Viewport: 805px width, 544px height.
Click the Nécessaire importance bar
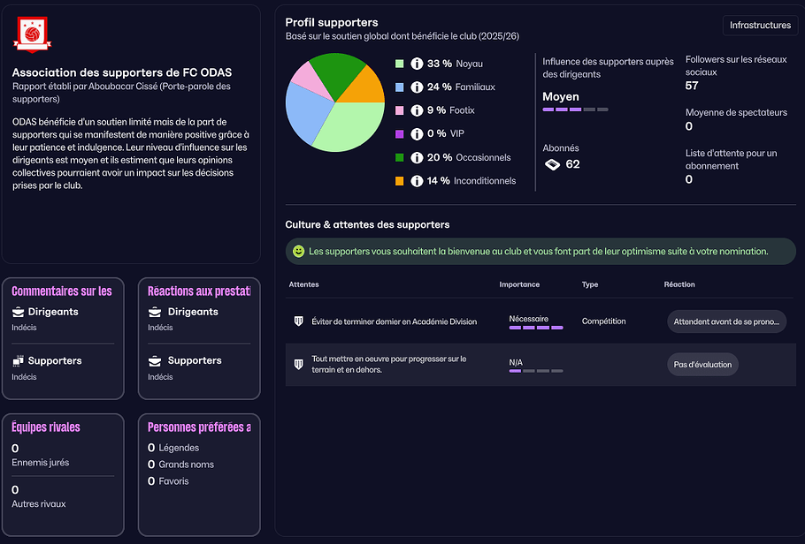(x=536, y=328)
